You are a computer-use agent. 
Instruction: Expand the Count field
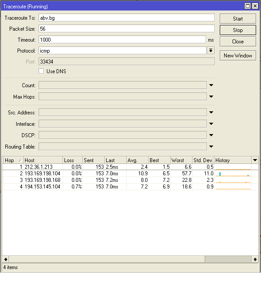coord(211,85)
